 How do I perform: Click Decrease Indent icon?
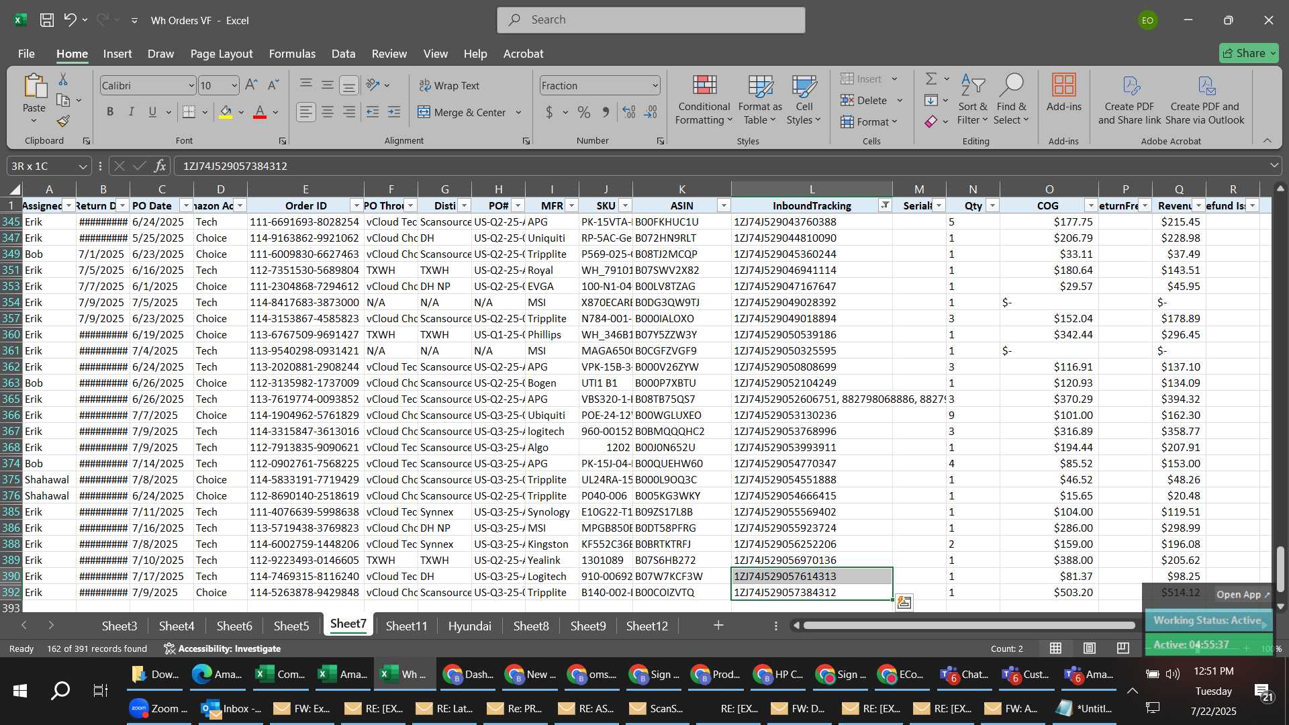pos(373,112)
